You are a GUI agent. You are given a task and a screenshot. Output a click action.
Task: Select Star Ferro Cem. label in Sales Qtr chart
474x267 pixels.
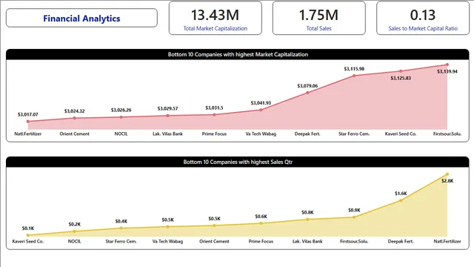[x=121, y=242]
